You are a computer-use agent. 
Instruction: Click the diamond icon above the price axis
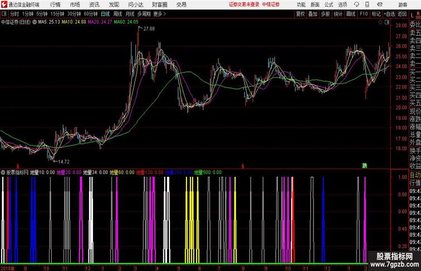(380, 22)
